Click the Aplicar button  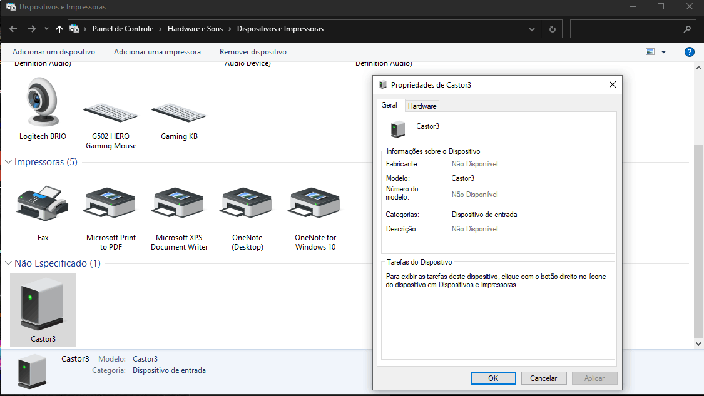[x=594, y=378]
